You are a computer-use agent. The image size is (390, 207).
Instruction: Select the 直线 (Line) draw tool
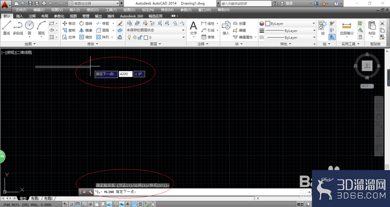[x=7, y=27]
